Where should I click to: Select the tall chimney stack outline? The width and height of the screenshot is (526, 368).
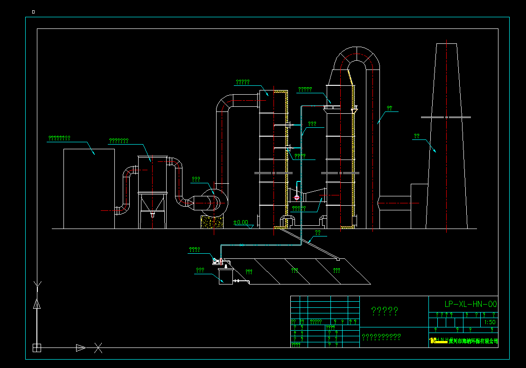point(447,140)
